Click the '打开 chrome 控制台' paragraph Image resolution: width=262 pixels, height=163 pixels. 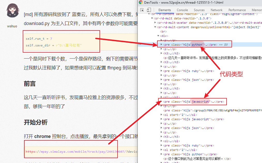coord(81,136)
